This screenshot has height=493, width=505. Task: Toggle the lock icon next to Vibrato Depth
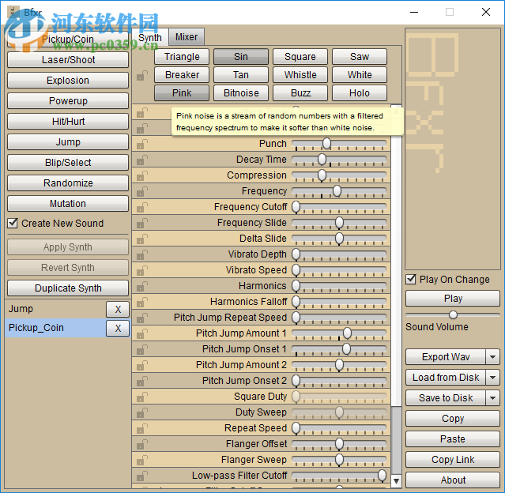pyautogui.click(x=142, y=254)
